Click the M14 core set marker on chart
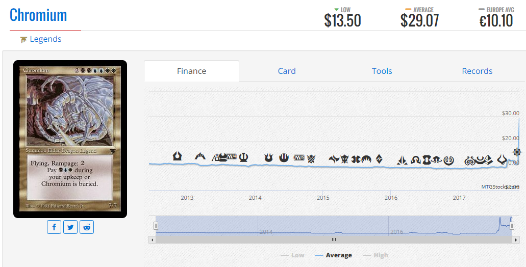Viewport: 526px width, 267px height. coord(232,156)
